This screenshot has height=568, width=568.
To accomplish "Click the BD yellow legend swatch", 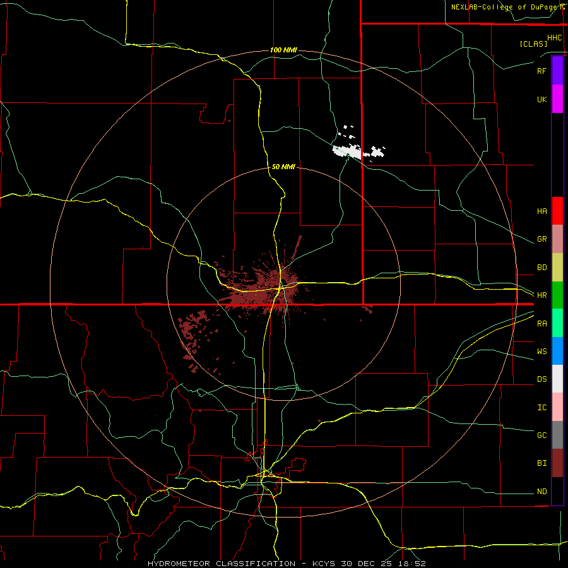I will coord(557,268).
